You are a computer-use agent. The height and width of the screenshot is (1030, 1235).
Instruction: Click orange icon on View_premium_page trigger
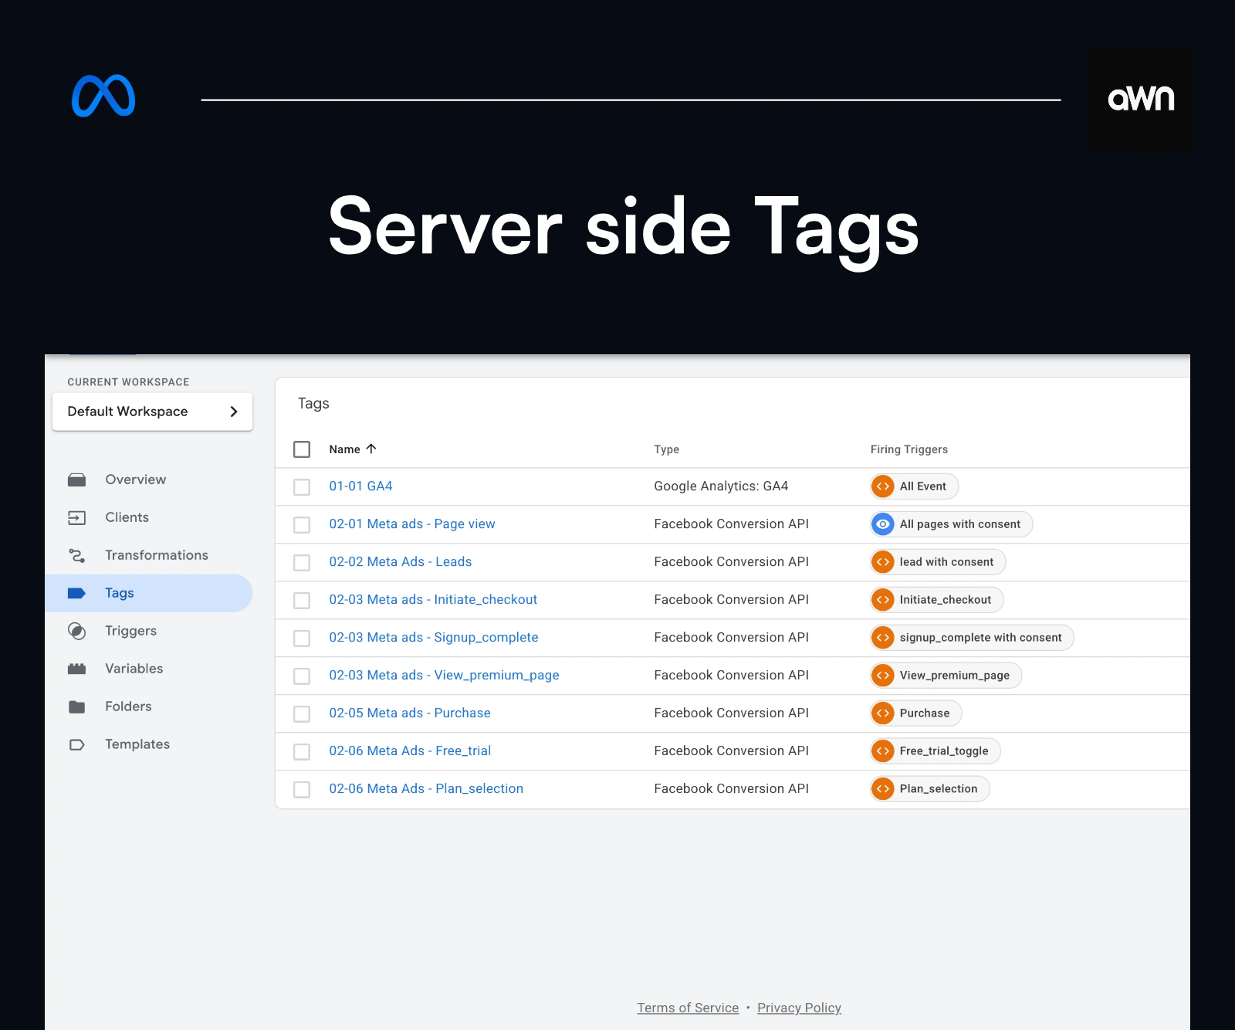click(x=883, y=676)
